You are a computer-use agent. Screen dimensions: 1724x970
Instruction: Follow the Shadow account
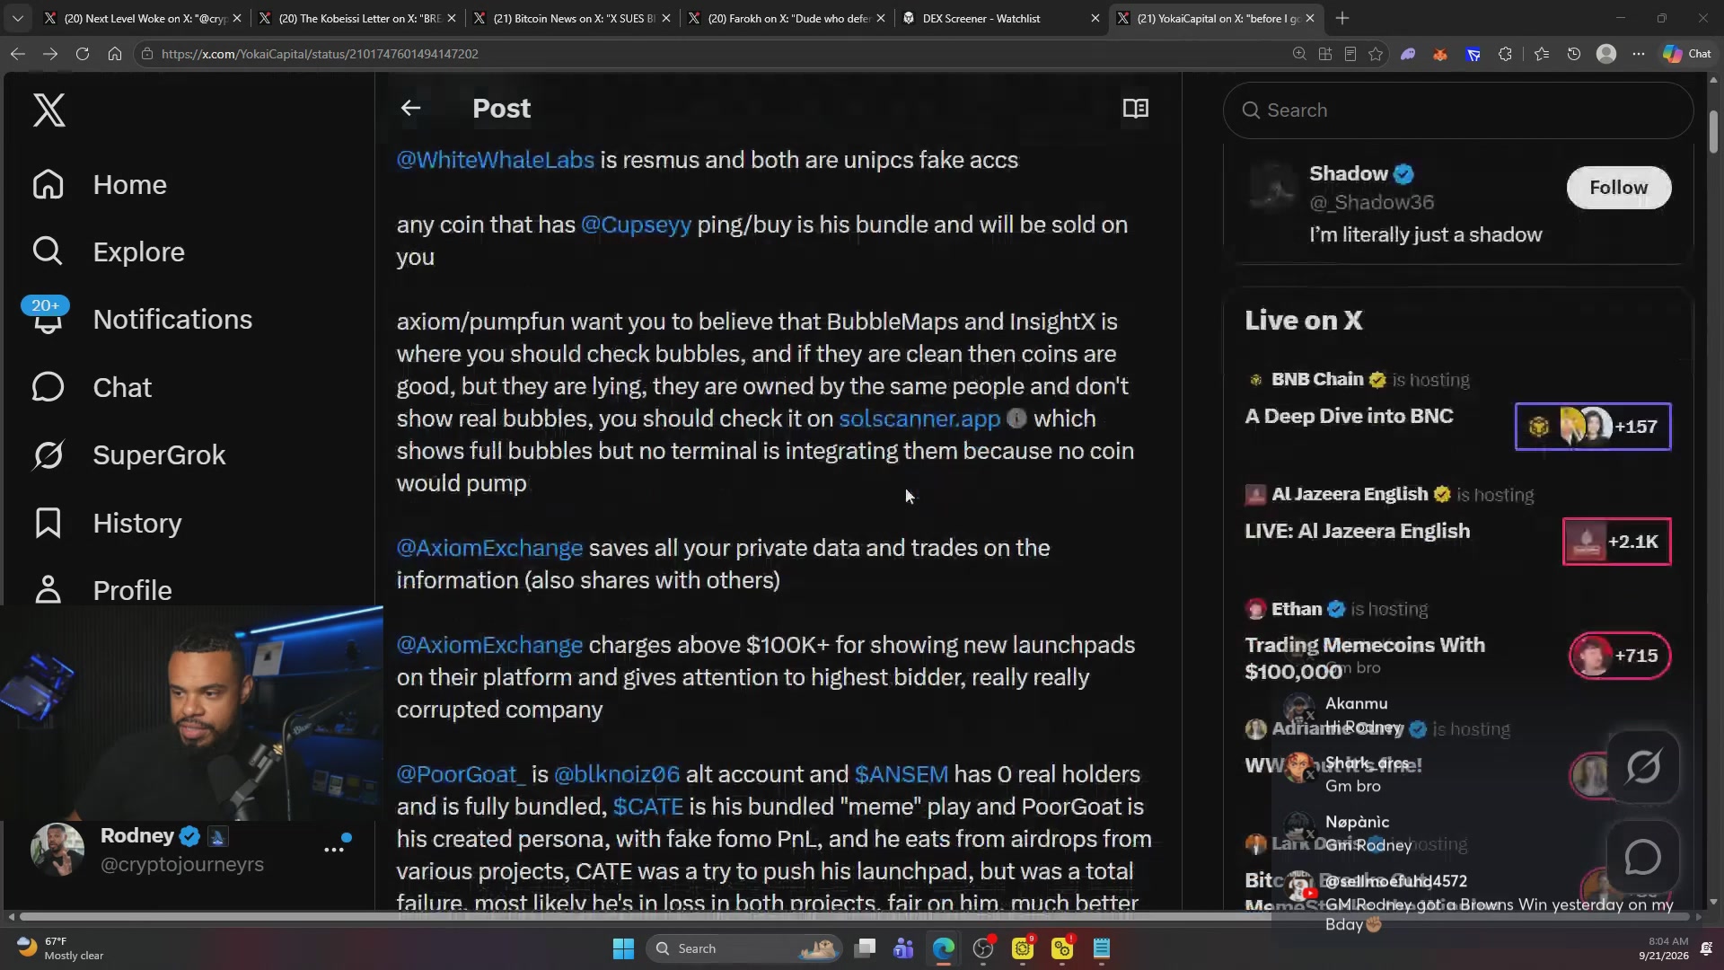coord(1618,188)
